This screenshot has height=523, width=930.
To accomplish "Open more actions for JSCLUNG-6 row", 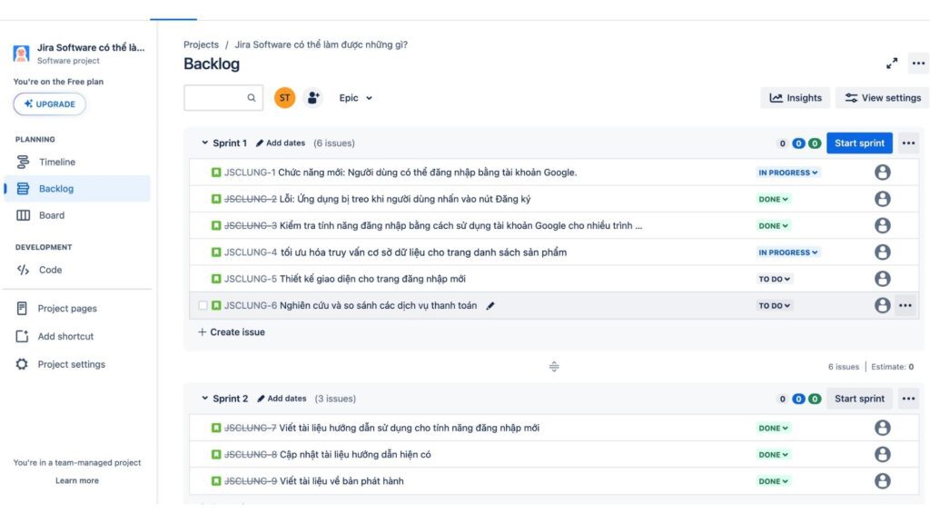I will coord(905,305).
